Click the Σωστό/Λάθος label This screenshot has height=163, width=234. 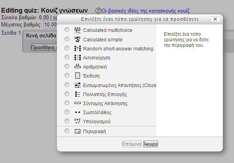pyautogui.click(x=97, y=113)
